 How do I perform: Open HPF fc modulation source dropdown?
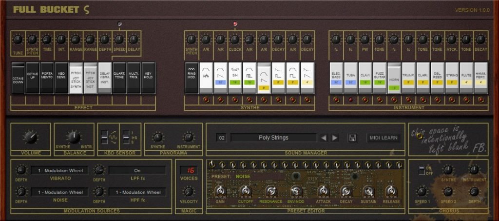click(x=137, y=192)
